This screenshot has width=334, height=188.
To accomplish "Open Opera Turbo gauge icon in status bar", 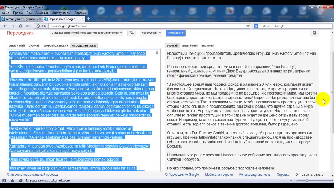I will (21, 180).
